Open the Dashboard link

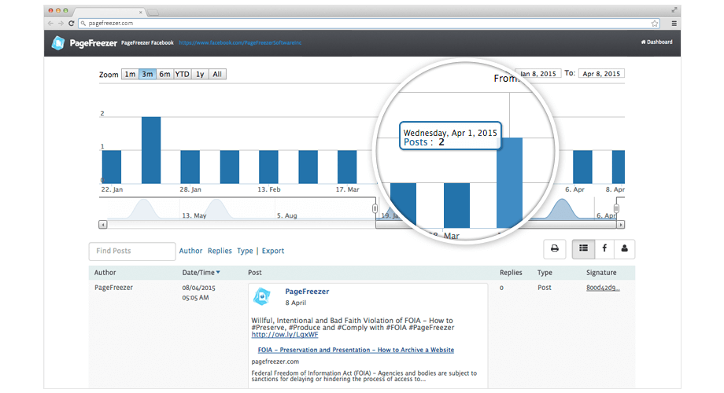pos(656,42)
